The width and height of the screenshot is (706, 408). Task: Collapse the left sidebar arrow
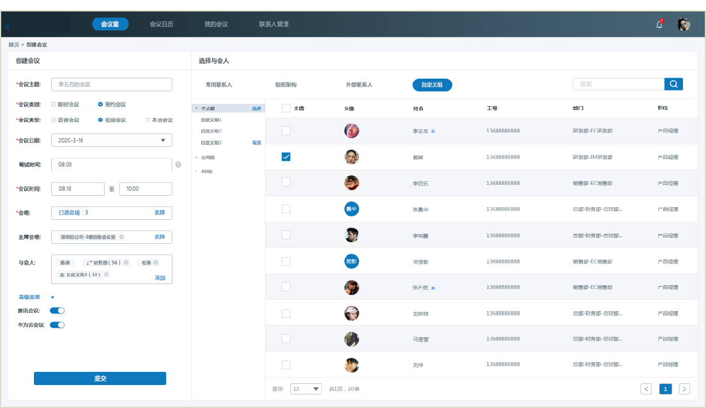[x=7, y=26]
